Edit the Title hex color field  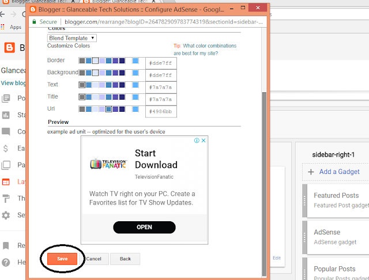[x=161, y=99]
